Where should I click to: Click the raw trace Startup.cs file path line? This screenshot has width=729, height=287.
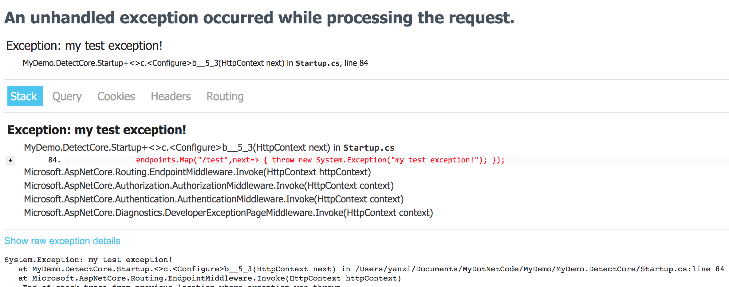371,269
